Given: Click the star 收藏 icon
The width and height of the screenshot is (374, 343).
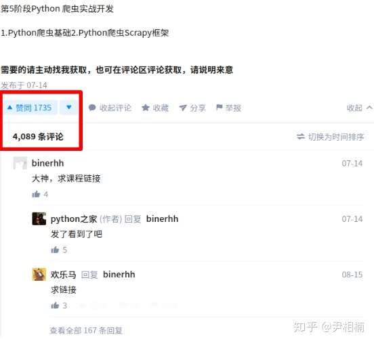Looking at the screenshot, I should pyautogui.click(x=146, y=108).
